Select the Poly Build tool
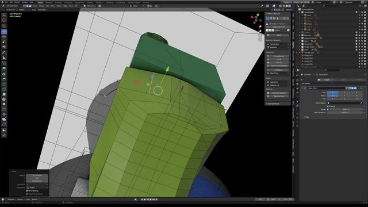Image resolution: width=368 pixels, height=207 pixels. tap(4, 94)
